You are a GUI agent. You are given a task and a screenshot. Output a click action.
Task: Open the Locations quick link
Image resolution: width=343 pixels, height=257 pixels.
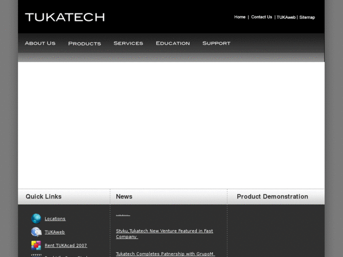click(x=55, y=219)
